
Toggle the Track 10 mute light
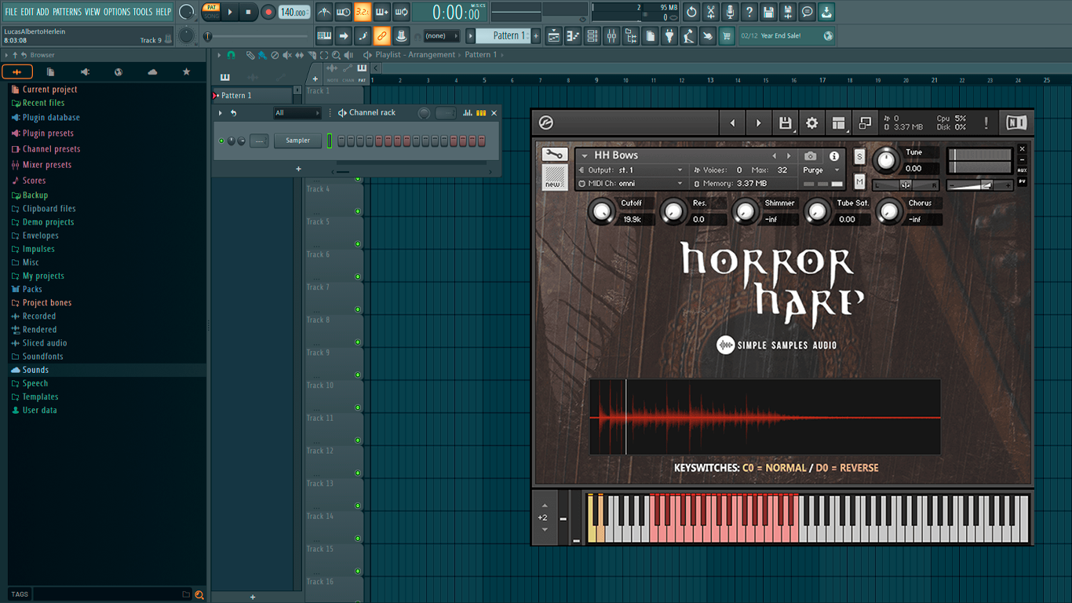coord(358,407)
